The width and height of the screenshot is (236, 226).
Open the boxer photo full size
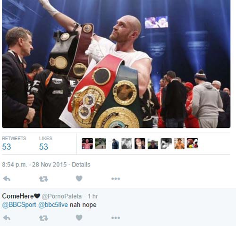pos(116,64)
